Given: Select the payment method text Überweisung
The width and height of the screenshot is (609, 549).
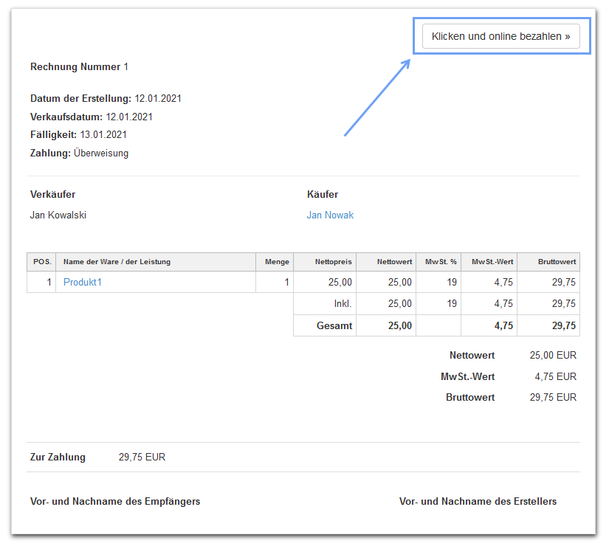Looking at the screenshot, I should (101, 153).
